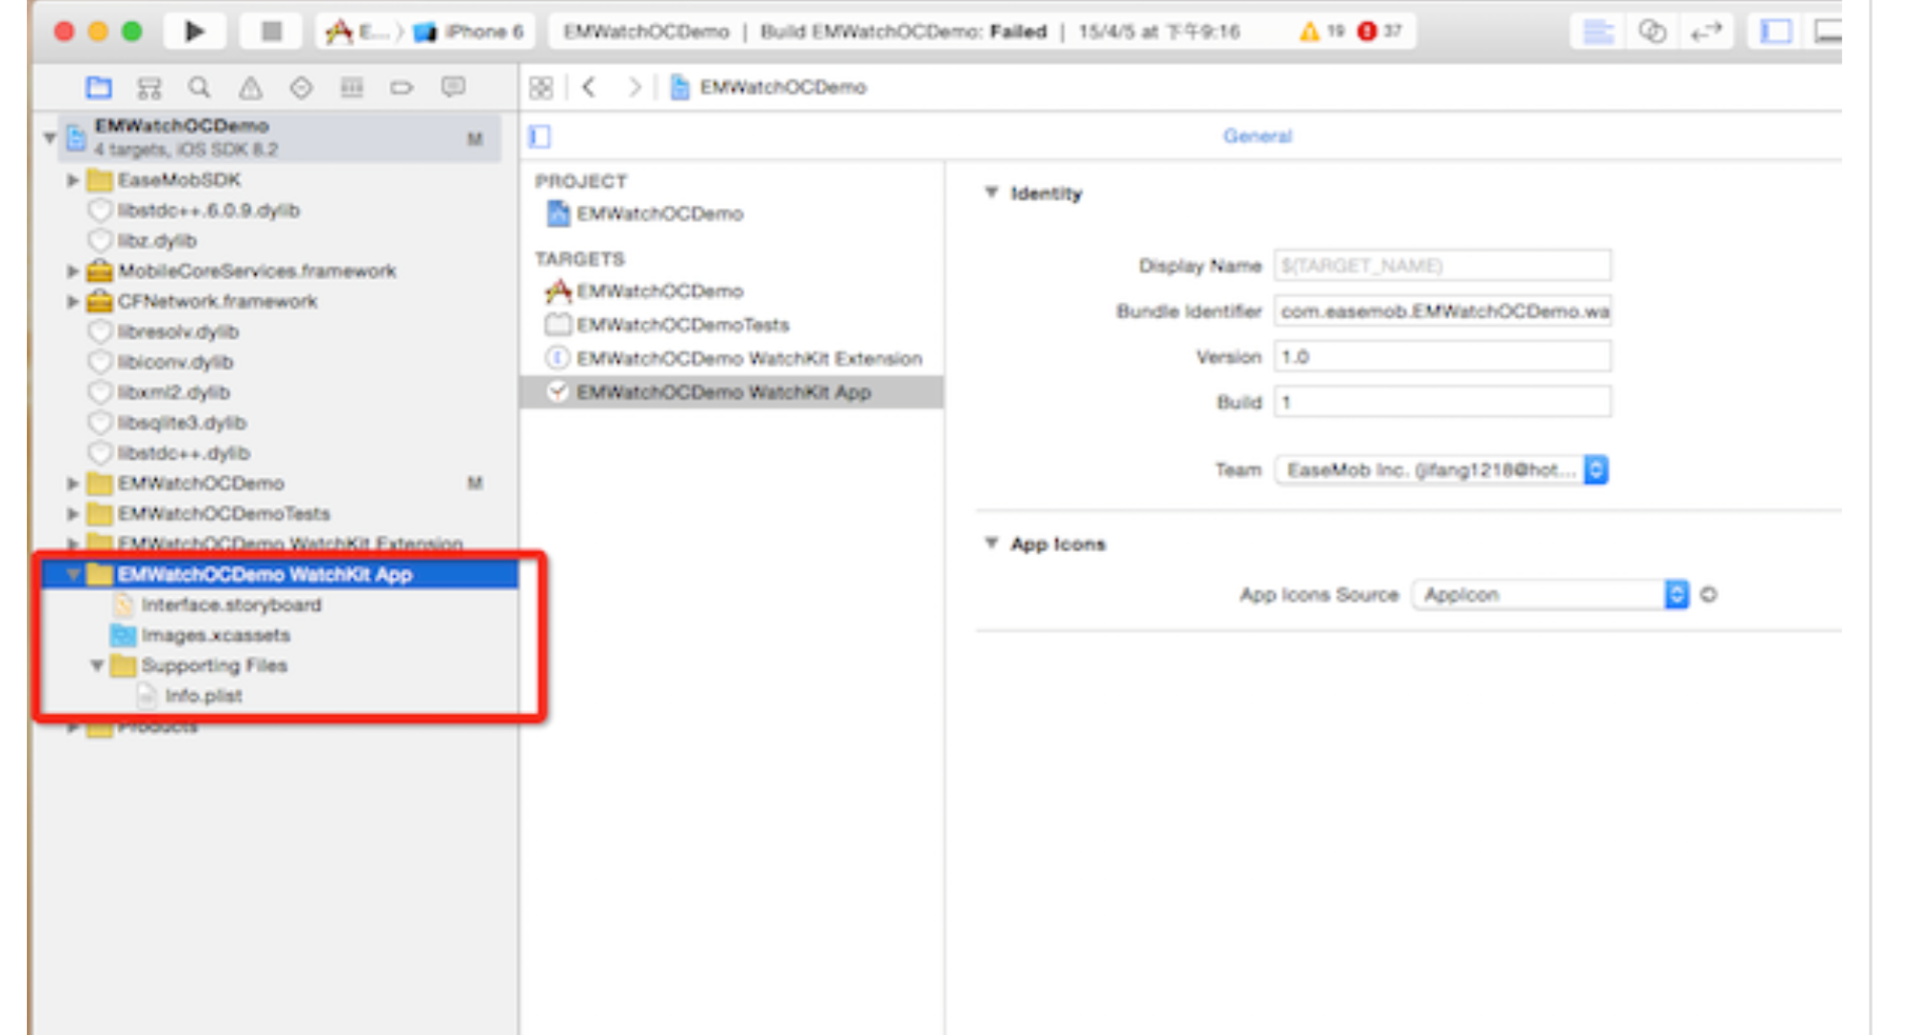The width and height of the screenshot is (1915, 1035).
Task: Collapse the App Icons section
Action: [x=992, y=543]
